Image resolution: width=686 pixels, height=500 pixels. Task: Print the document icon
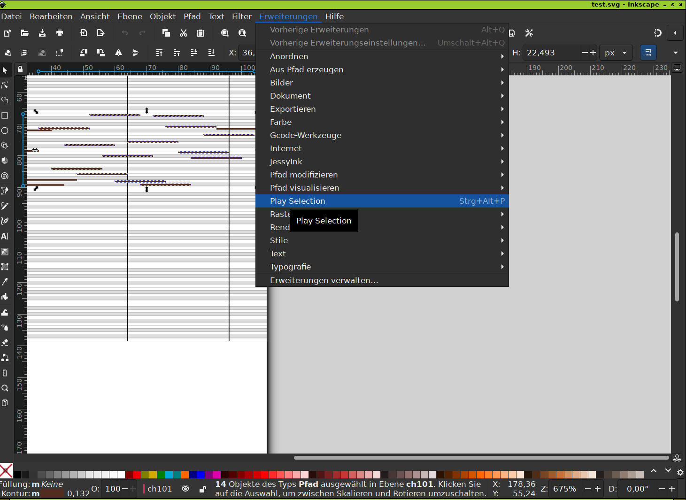pyautogui.click(x=60, y=33)
